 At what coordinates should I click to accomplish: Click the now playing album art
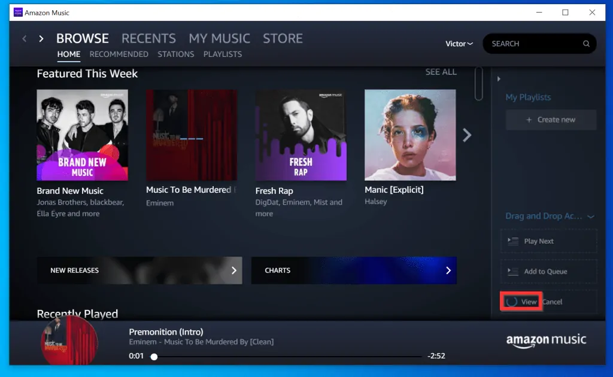[69, 340]
